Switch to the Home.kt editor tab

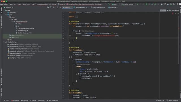[67, 7]
